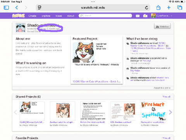Screen dimensions: 186x140
Task: Open the Create menu item
Action: point(33,16)
